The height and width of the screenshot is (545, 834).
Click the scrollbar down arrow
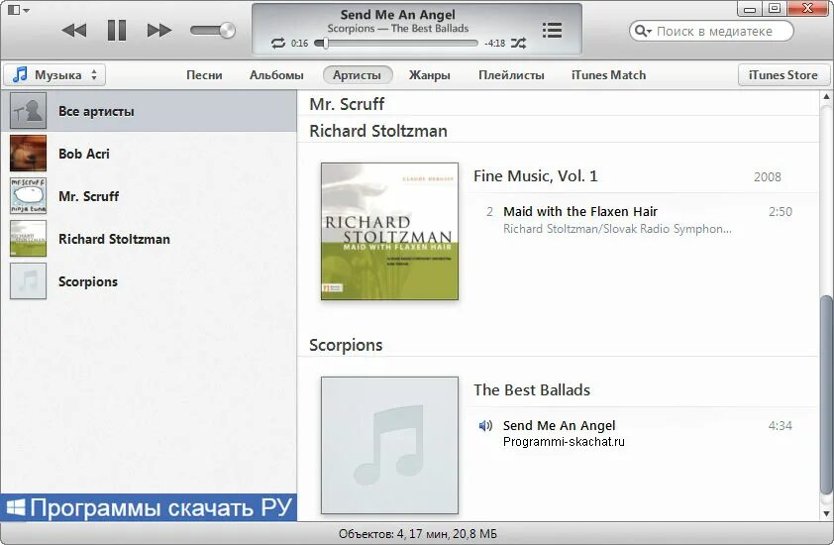point(826,513)
